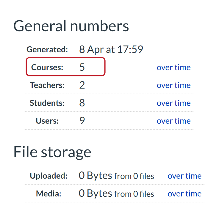This screenshot has width=219, height=211.
Task: Select the Teachers label
Action: pyautogui.click(x=47, y=85)
